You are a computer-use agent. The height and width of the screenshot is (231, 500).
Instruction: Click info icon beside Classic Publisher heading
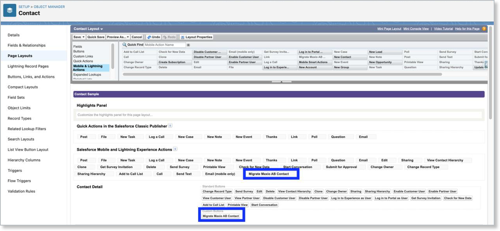[170, 126]
